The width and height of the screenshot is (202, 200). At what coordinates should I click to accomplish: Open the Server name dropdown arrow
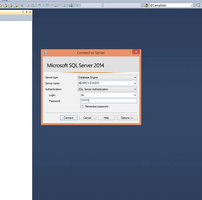tap(135, 83)
